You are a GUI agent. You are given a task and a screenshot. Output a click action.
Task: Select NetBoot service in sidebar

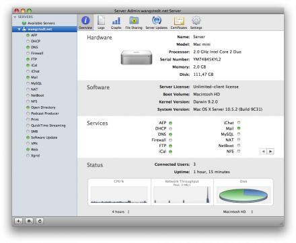38,95
